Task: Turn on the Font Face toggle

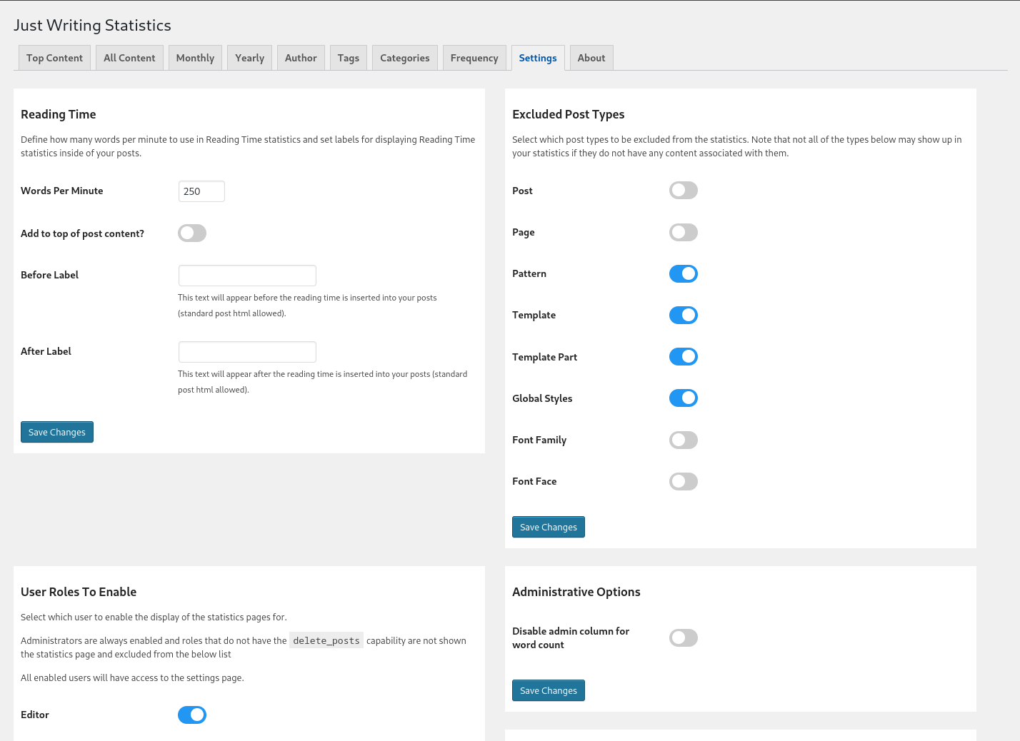Action: click(684, 481)
